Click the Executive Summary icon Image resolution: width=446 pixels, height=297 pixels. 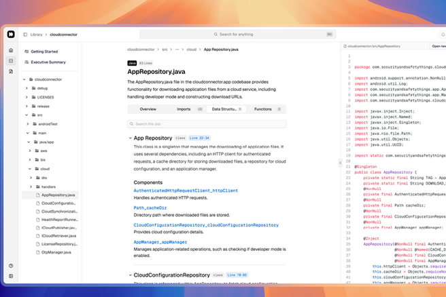point(27,62)
